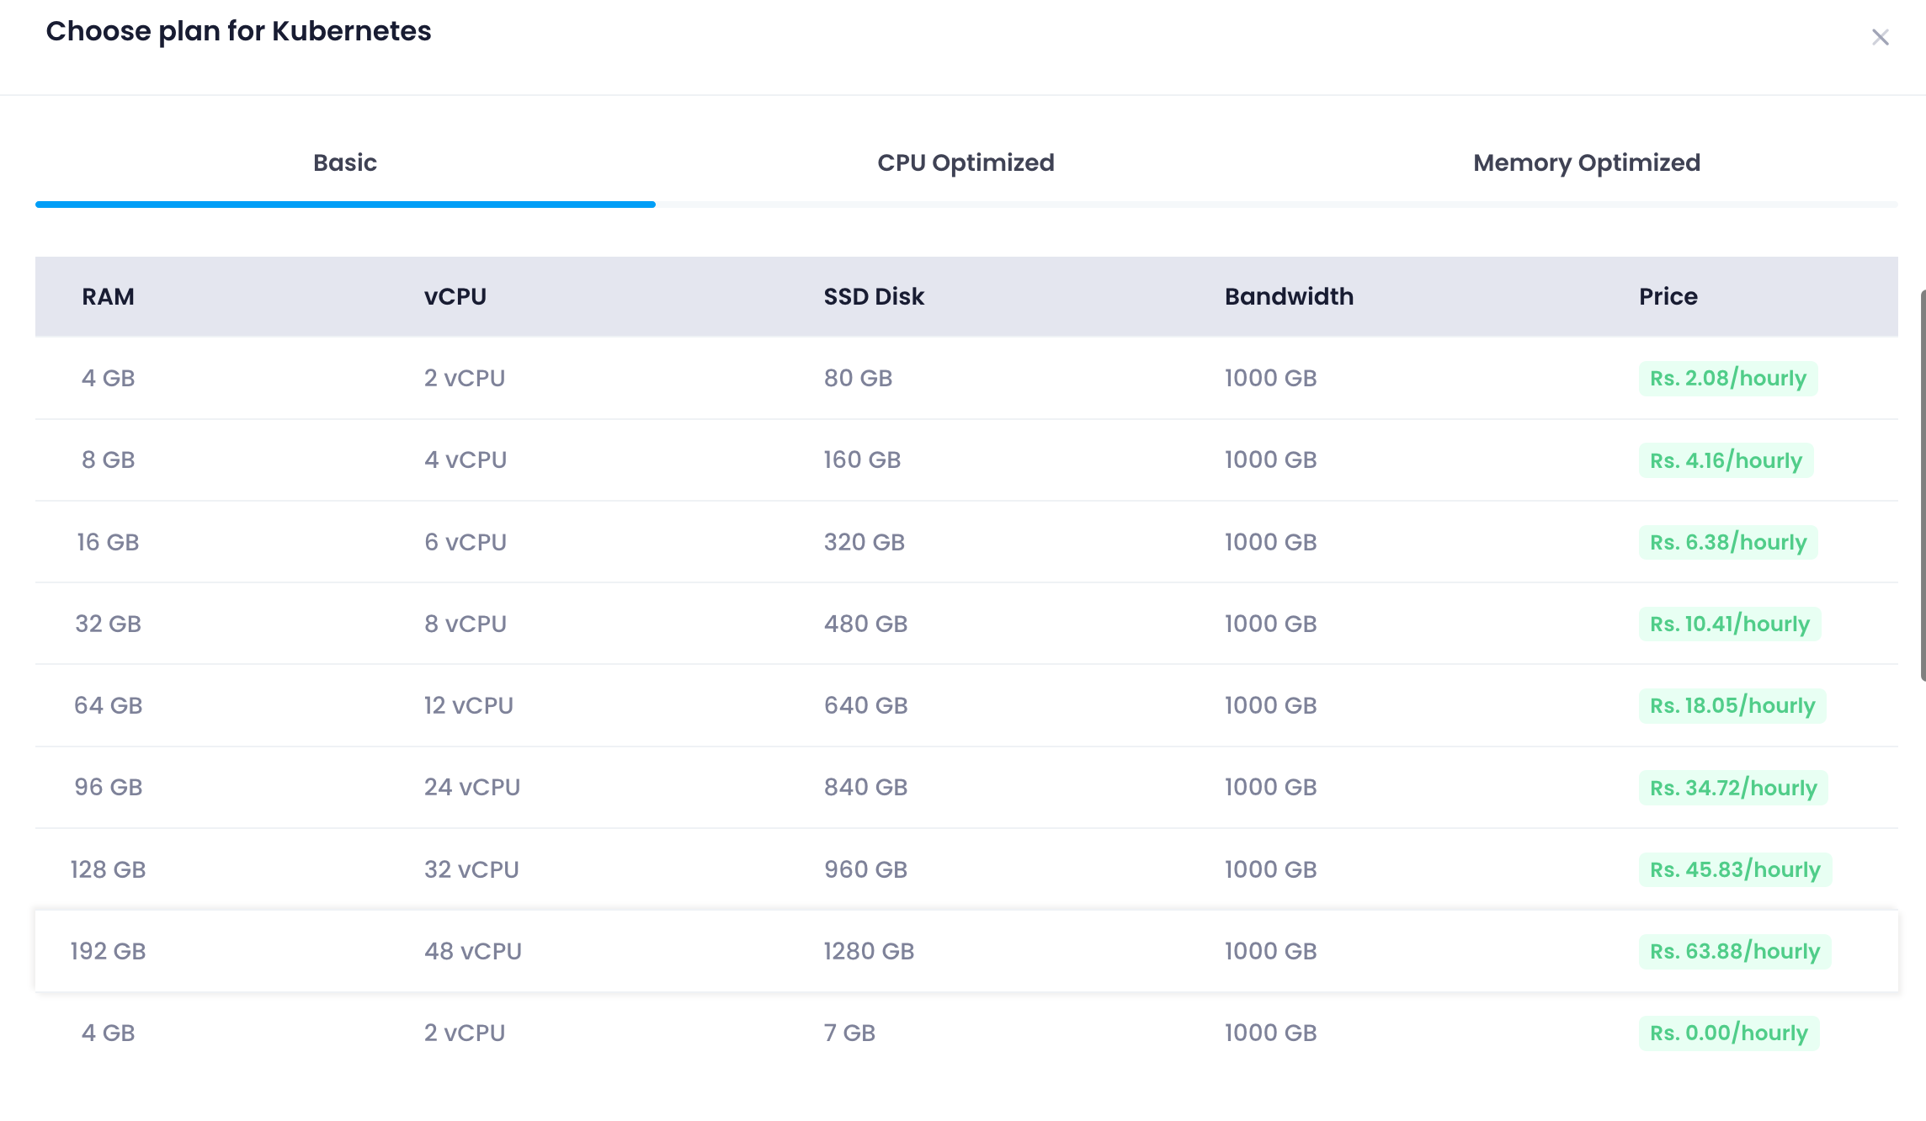1926x1121 pixels.
Task: Click the 8 vCPU cell
Action: pyautogui.click(x=466, y=624)
